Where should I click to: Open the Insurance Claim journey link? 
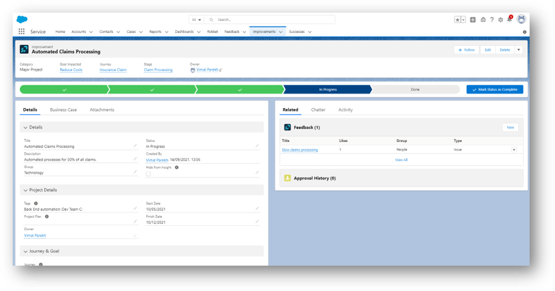pos(113,69)
